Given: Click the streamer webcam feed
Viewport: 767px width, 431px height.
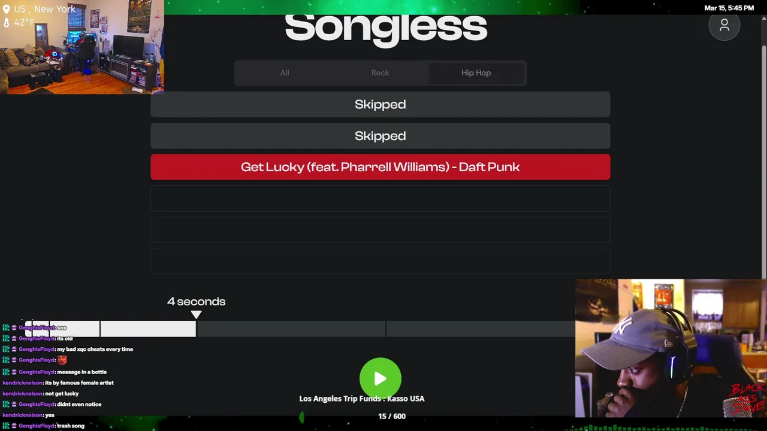Looking at the screenshot, I should [x=671, y=348].
